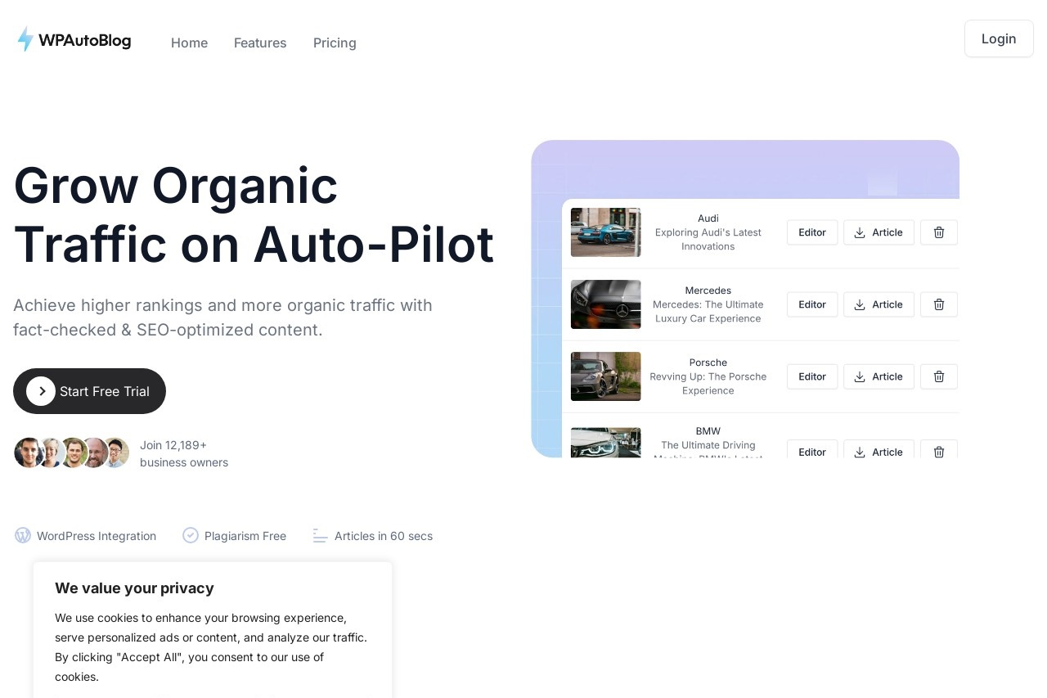Click 'We value your privacy' heading
Viewport: 1047px width, 698px height.
point(134,588)
